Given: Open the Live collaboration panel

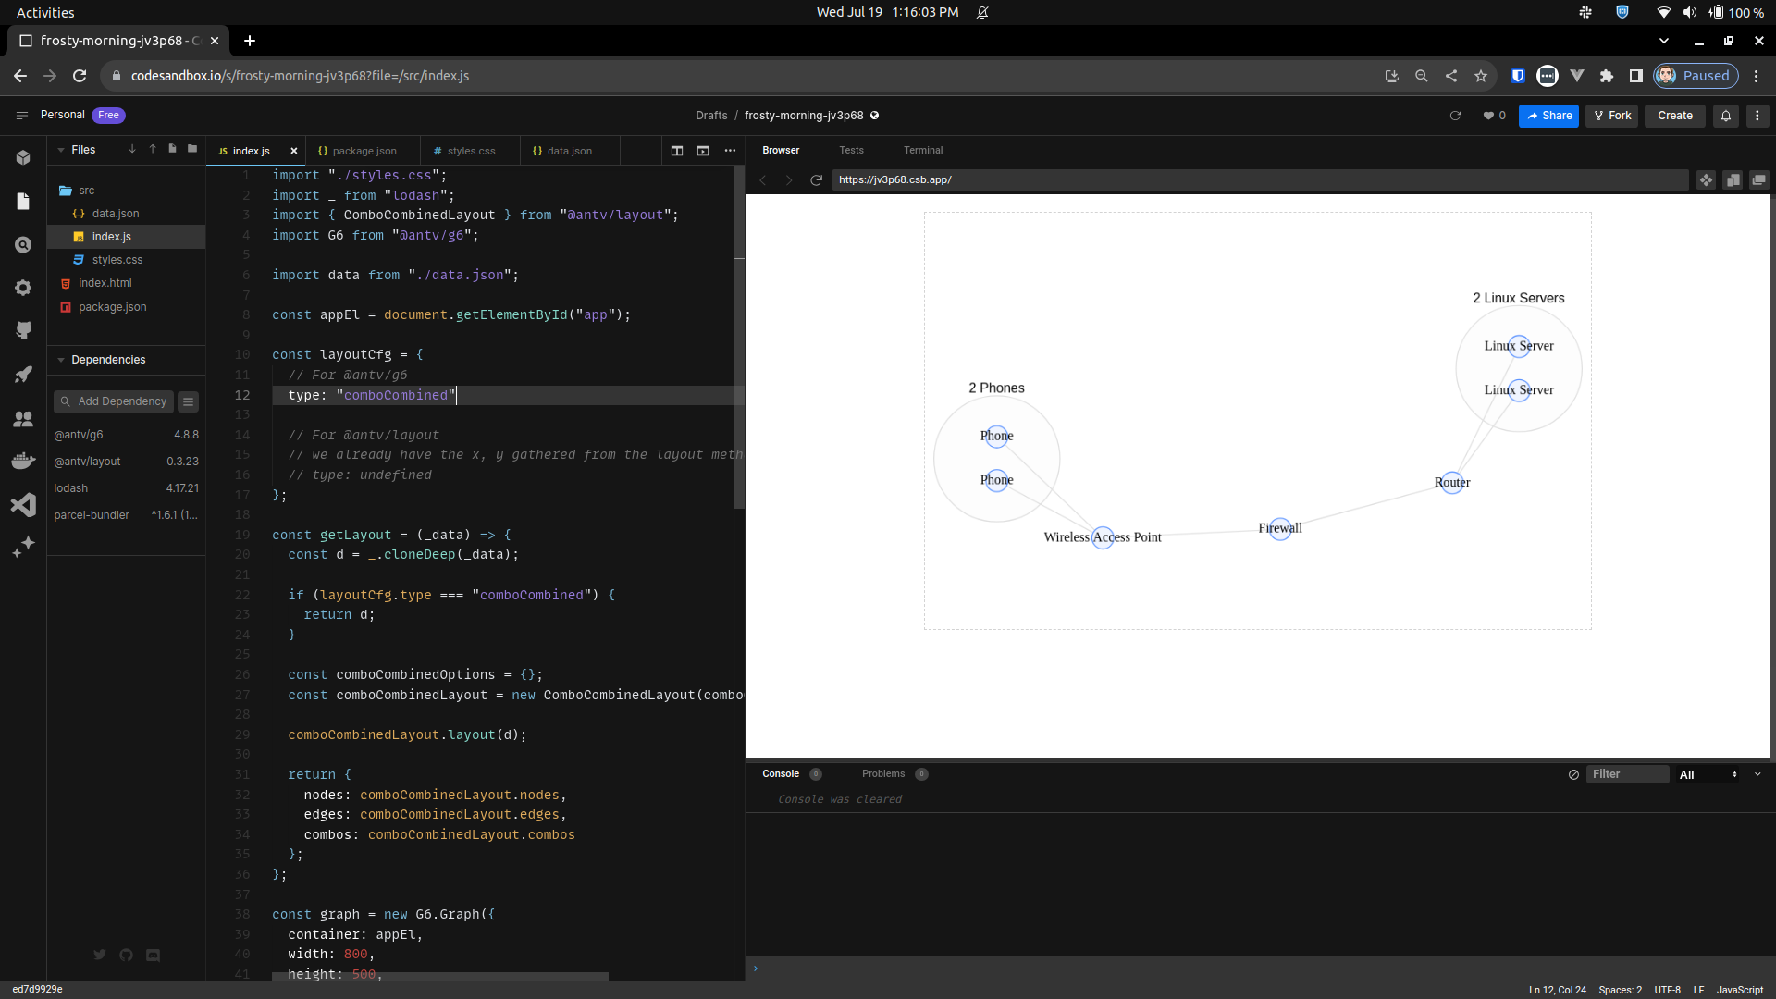Looking at the screenshot, I should 23,418.
